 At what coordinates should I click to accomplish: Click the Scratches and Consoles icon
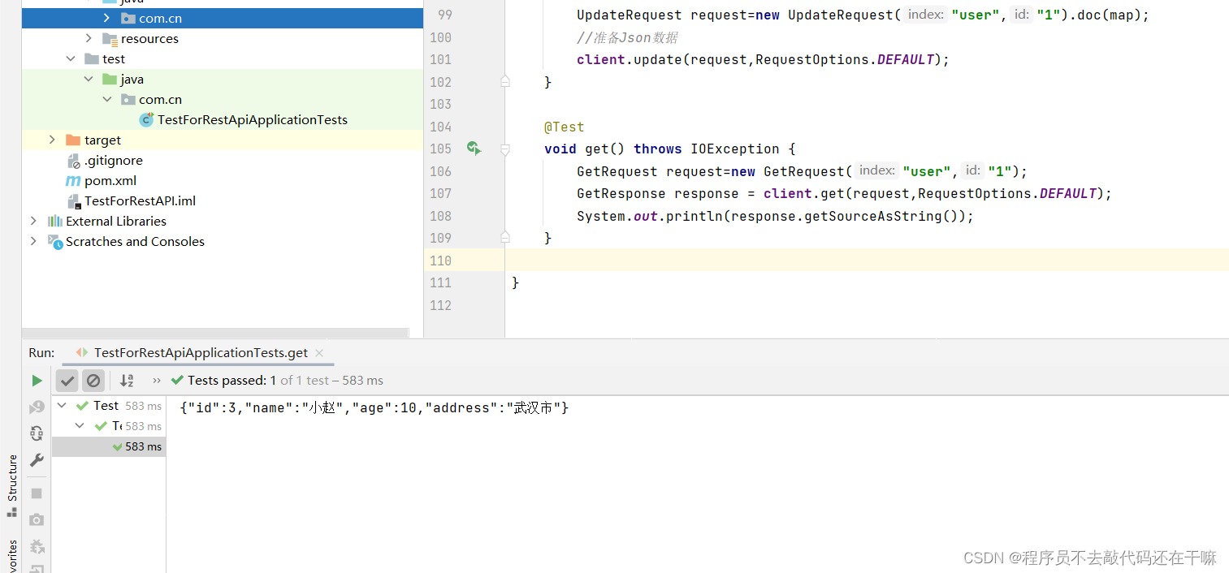point(54,241)
